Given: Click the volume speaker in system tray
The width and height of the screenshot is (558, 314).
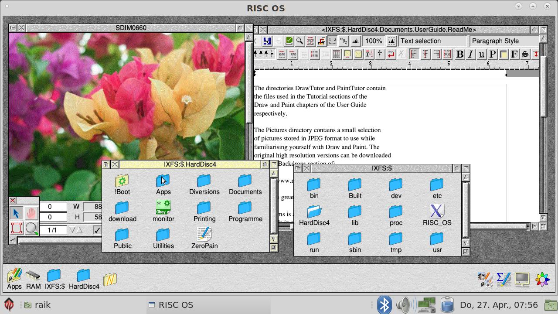Looking at the screenshot, I should 405,305.
